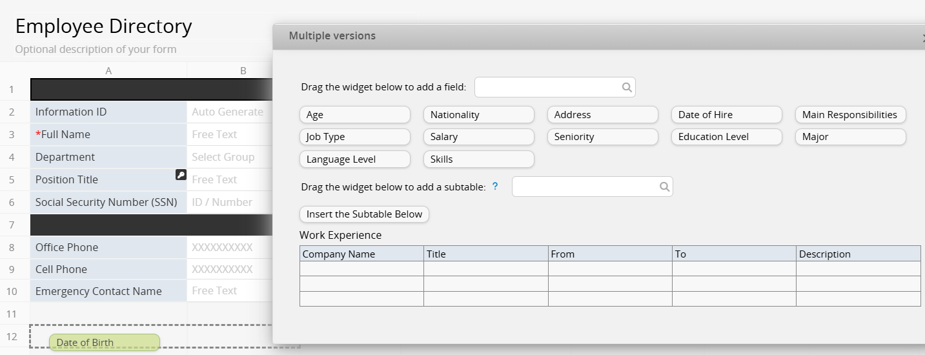Close the Multiple versions dialog
Image resolution: width=925 pixels, height=355 pixels.
pyautogui.click(x=922, y=37)
